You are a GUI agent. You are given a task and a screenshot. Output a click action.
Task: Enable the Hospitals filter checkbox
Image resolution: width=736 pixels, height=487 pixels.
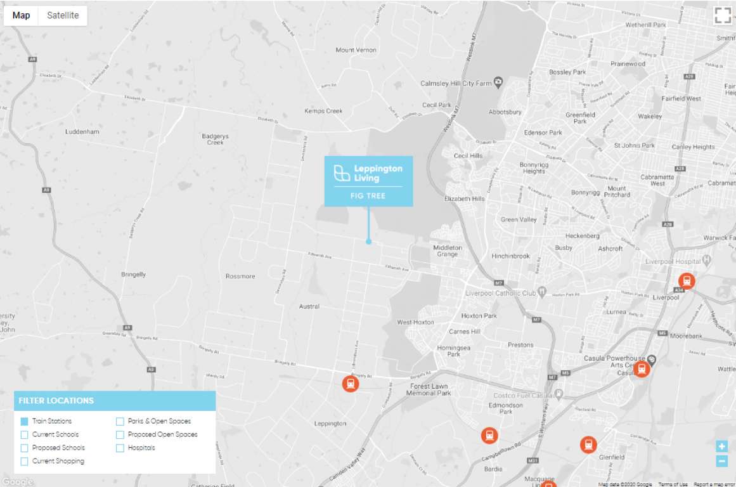click(120, 448)
